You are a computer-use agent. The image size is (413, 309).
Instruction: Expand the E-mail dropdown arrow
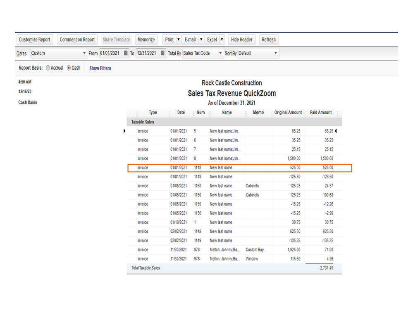point(201,40)
